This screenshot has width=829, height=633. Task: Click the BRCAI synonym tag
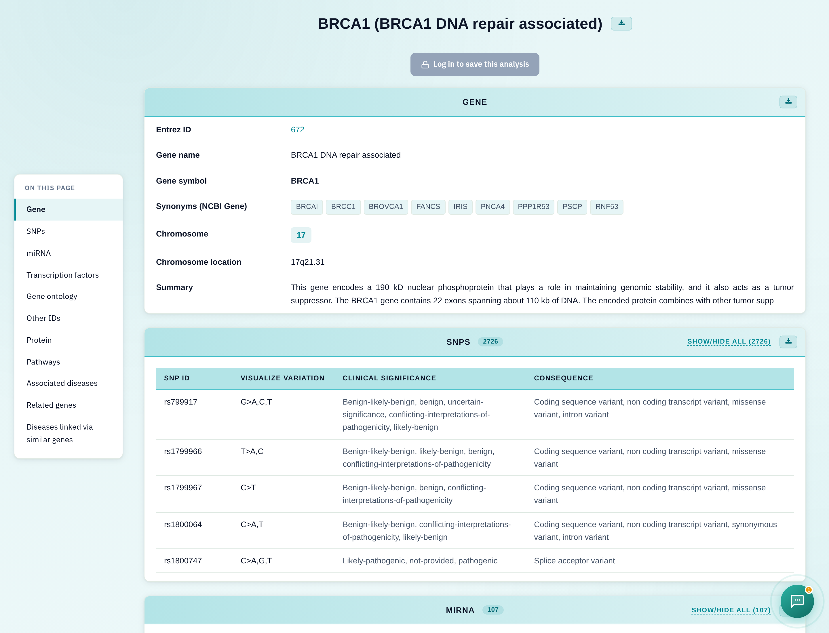tap(307, 207)
